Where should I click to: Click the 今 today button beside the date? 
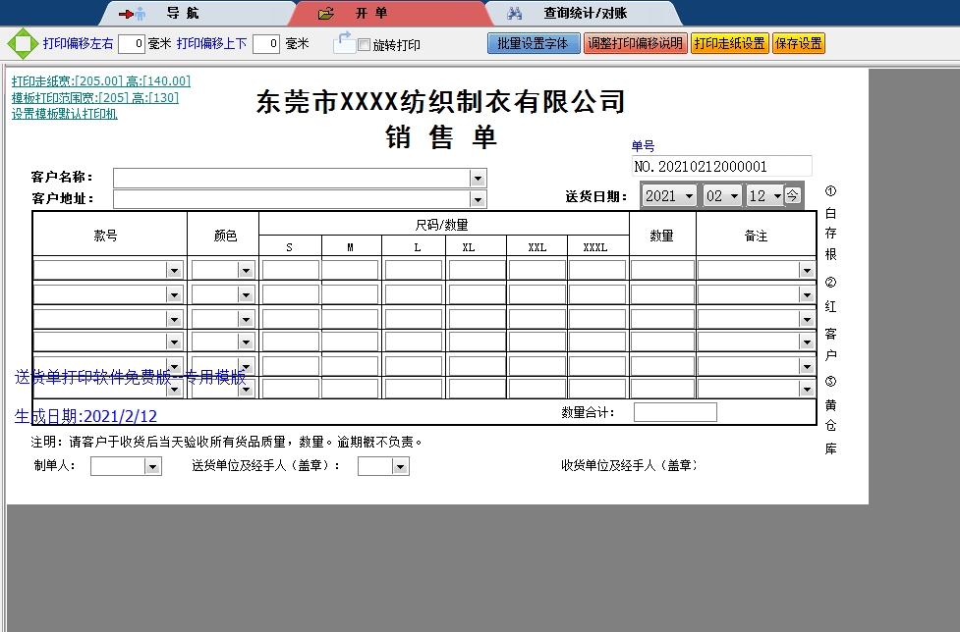(x=793, y=195)
